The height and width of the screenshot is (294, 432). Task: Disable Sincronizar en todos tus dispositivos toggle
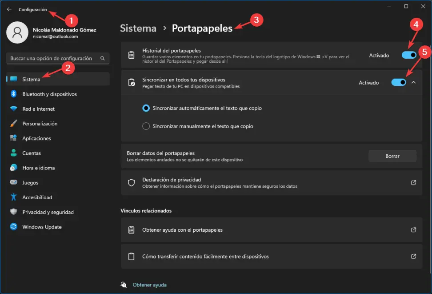(399, 82)
